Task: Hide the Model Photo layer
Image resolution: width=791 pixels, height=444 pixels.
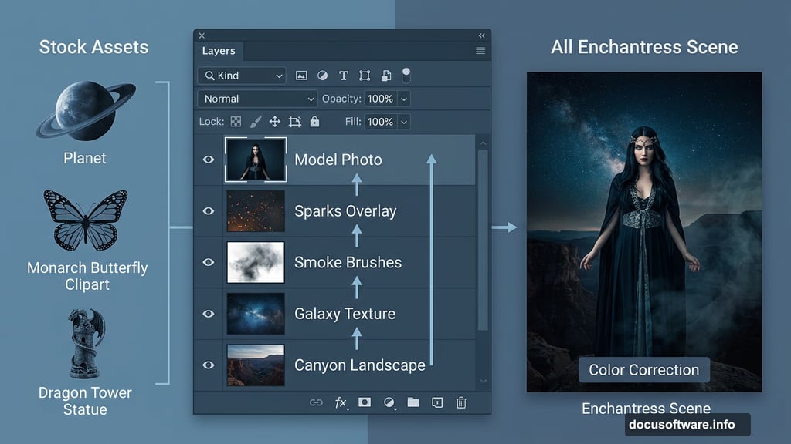Action: coord(208,159)
